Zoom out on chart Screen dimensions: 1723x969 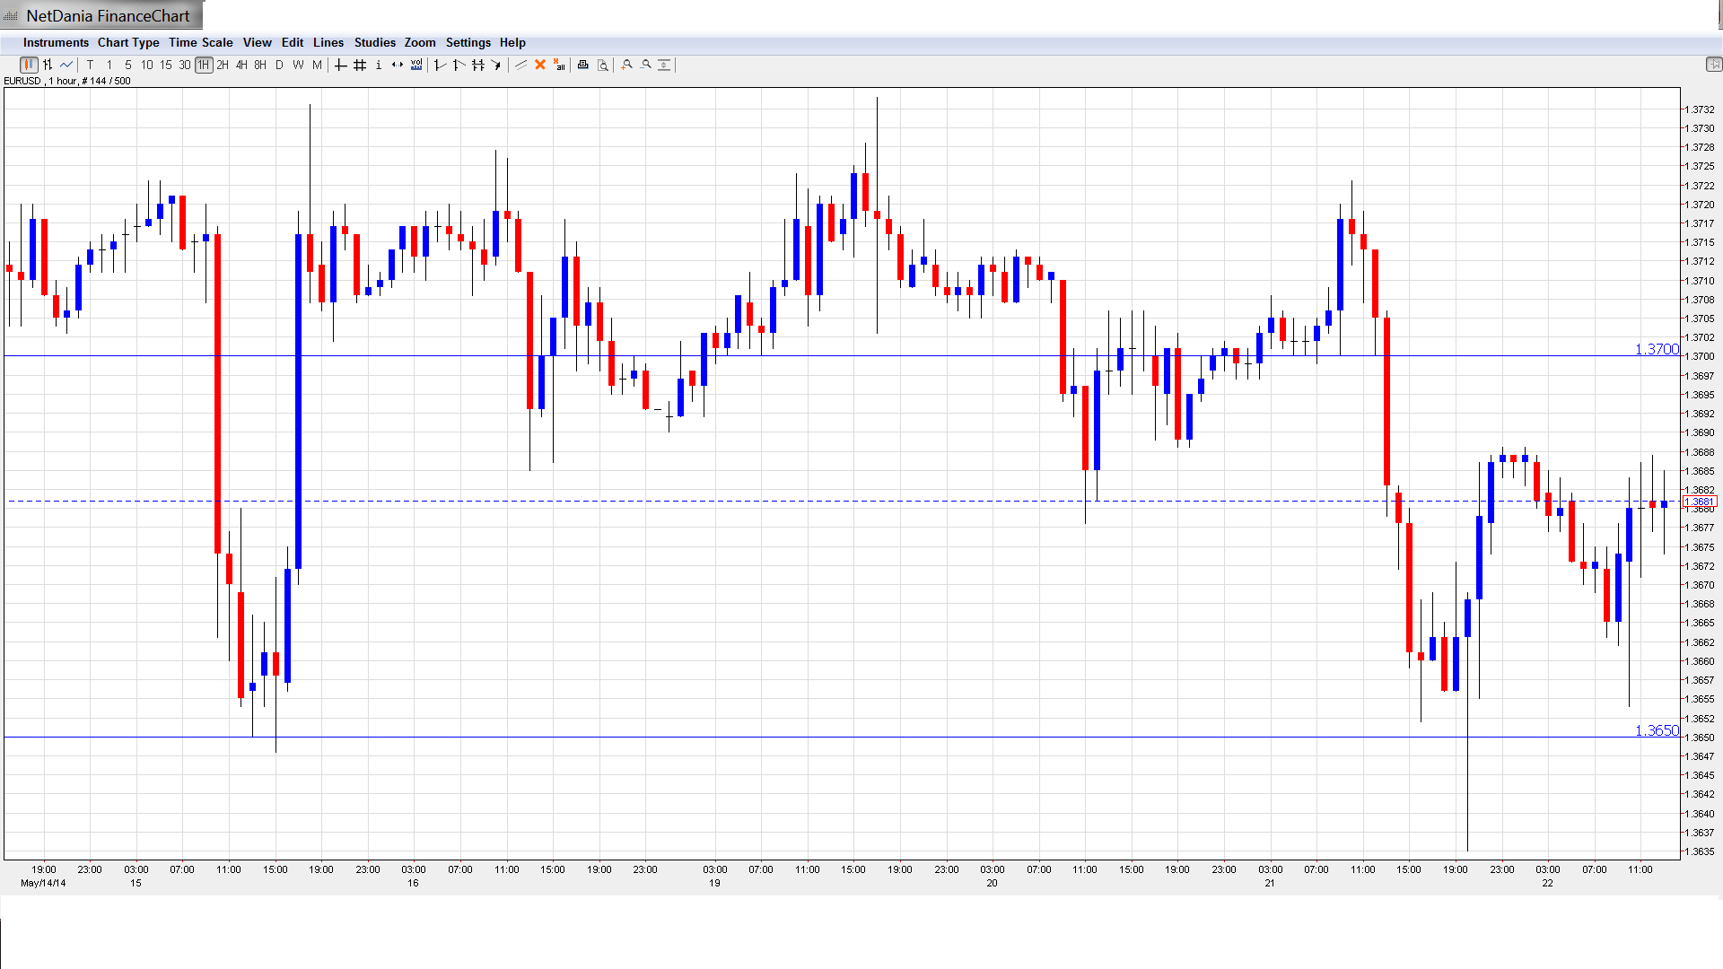pos(645,65)
